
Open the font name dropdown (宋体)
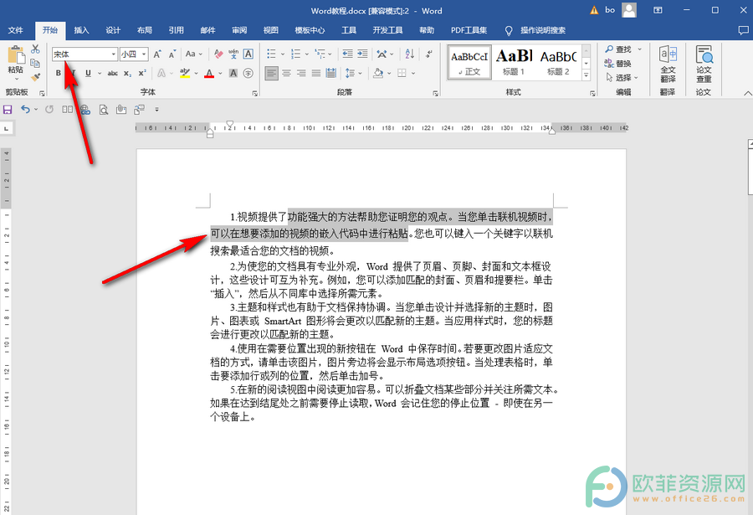[113, 54]
